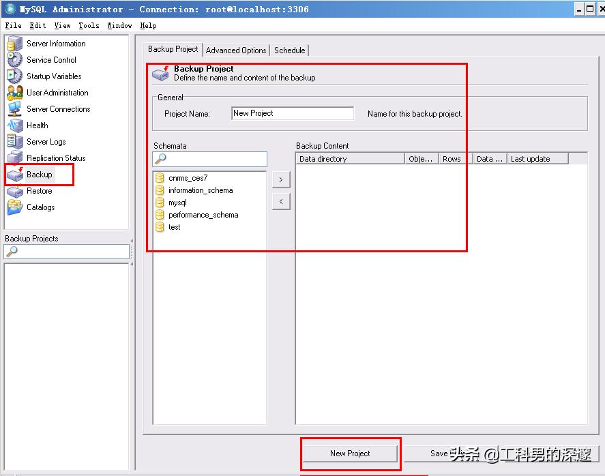Select Health label in sidebar
Screen dimensions: 605x476
pos(38,125)
